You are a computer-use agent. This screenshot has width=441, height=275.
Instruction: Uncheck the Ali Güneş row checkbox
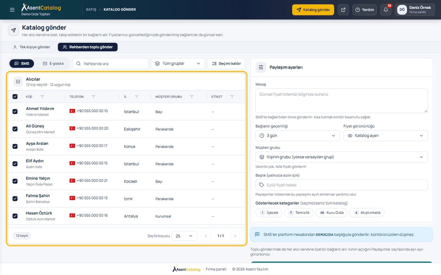coord(15,129)
